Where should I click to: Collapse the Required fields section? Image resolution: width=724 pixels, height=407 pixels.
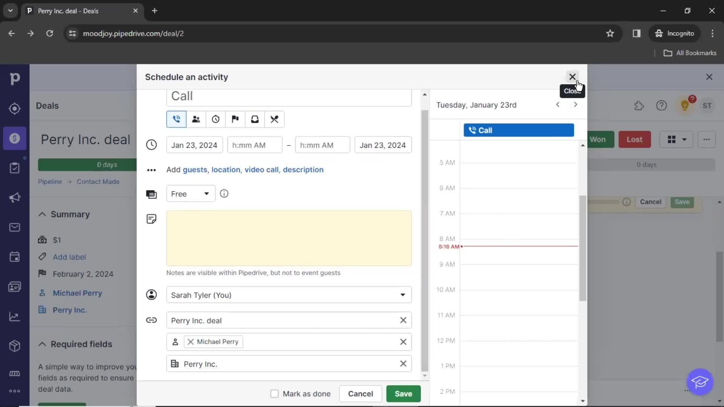(x=42, y=344)
